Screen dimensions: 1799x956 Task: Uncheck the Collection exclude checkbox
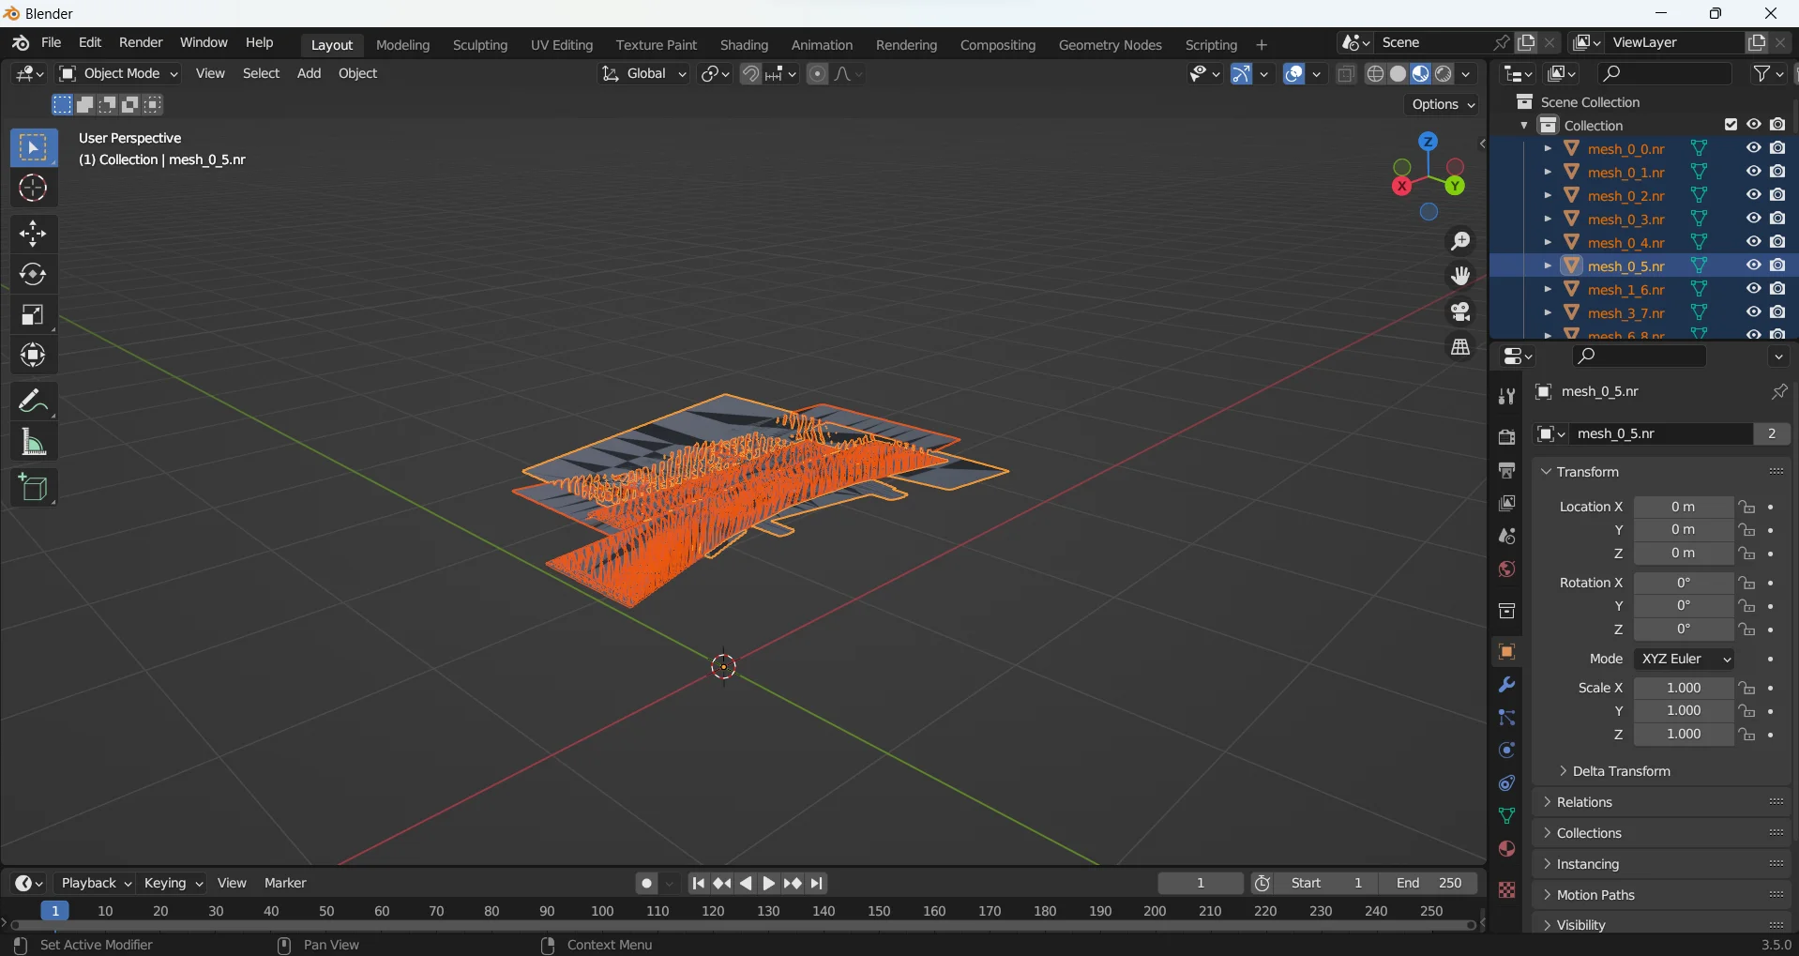(x=1731, y=125)
